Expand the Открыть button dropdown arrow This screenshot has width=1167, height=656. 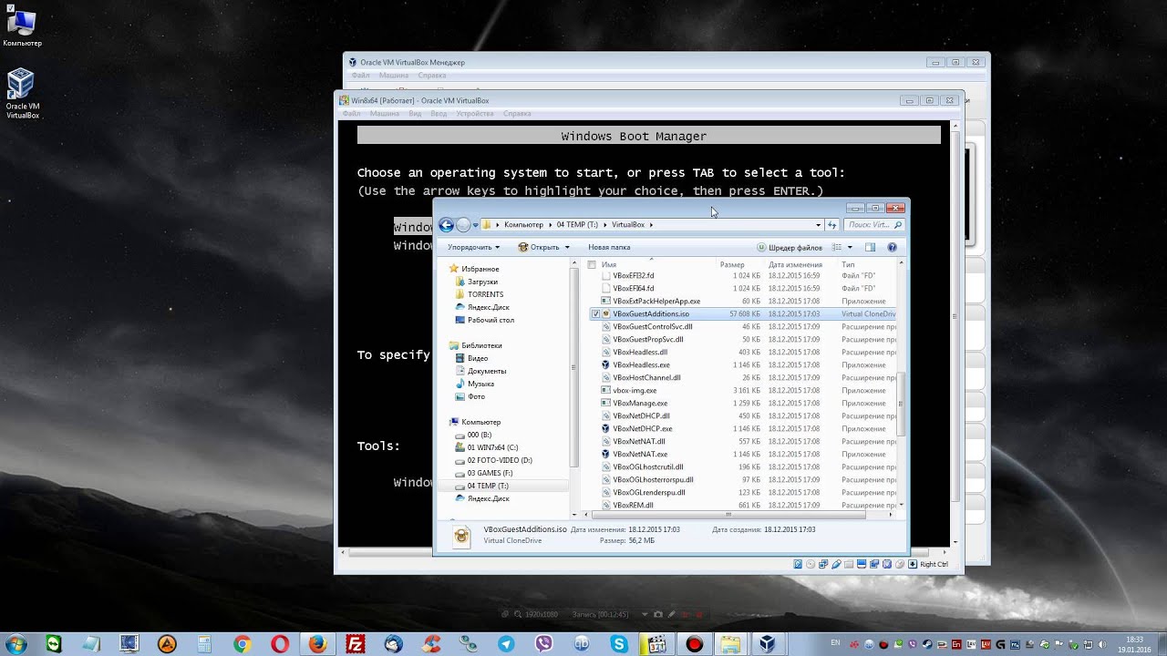pos(567,247)
